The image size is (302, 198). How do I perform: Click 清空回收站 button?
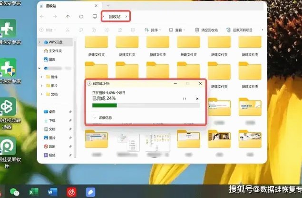point(206,30)
